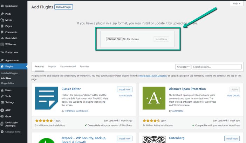Screen dimensions: 246x143
Task: Open Plugin Editor submenu item
Action: click(x=7, y=83)
